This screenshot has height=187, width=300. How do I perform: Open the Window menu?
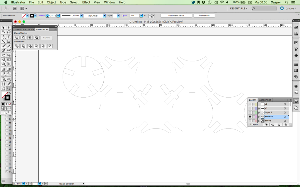110,2
